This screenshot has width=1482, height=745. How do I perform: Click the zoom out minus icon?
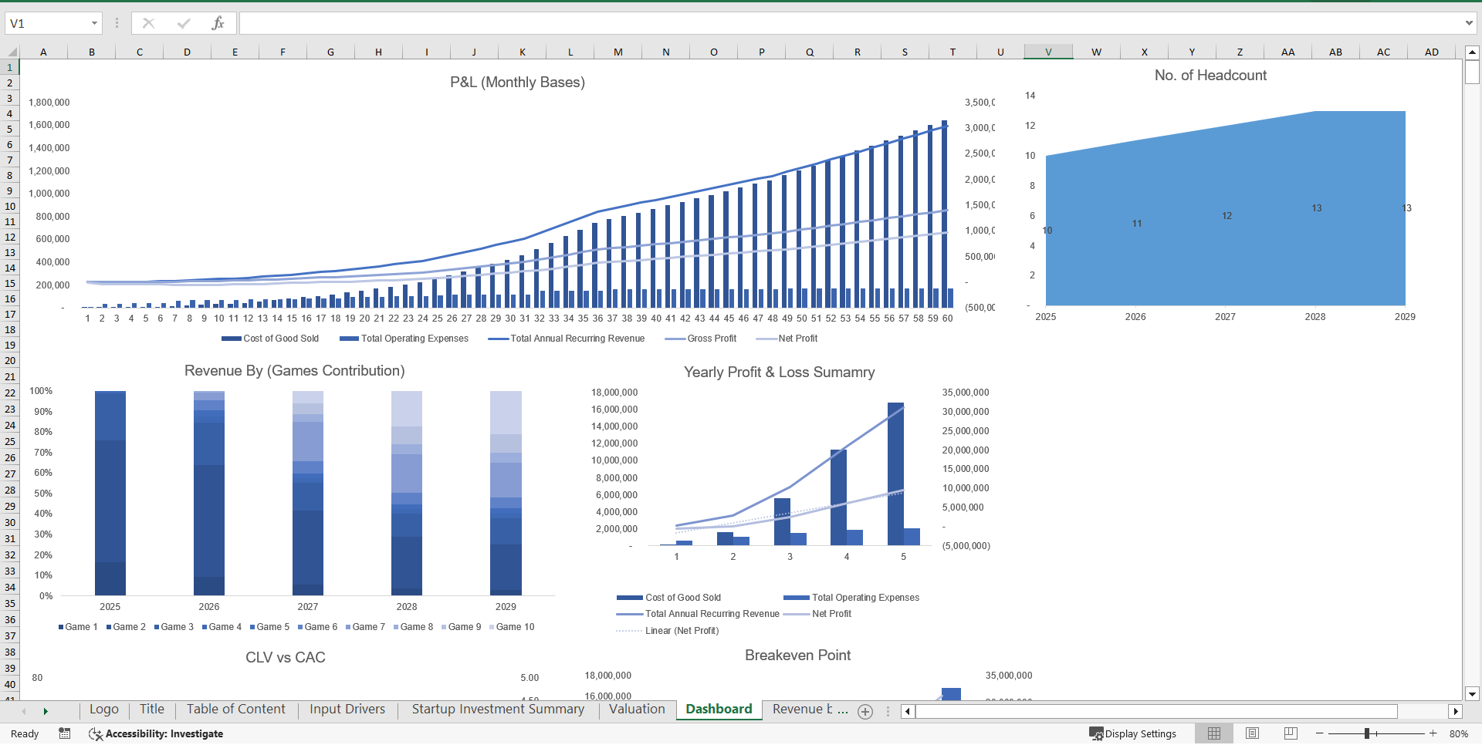click(1320, 733)
